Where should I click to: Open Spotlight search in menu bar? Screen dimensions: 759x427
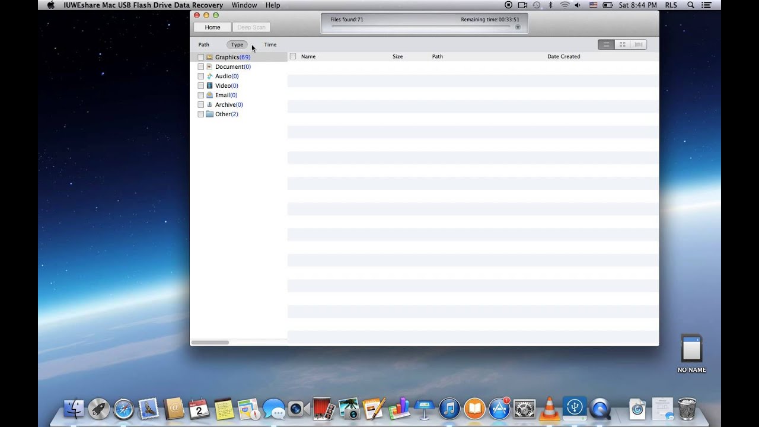690,5
